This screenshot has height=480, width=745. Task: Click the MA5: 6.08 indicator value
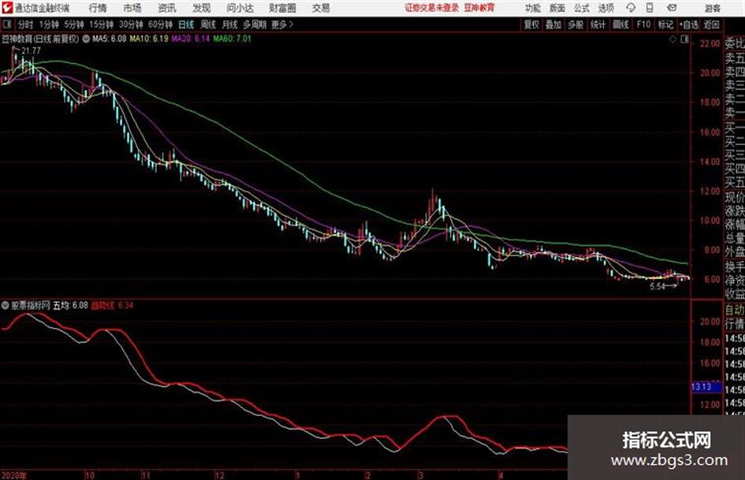point(110,39)
